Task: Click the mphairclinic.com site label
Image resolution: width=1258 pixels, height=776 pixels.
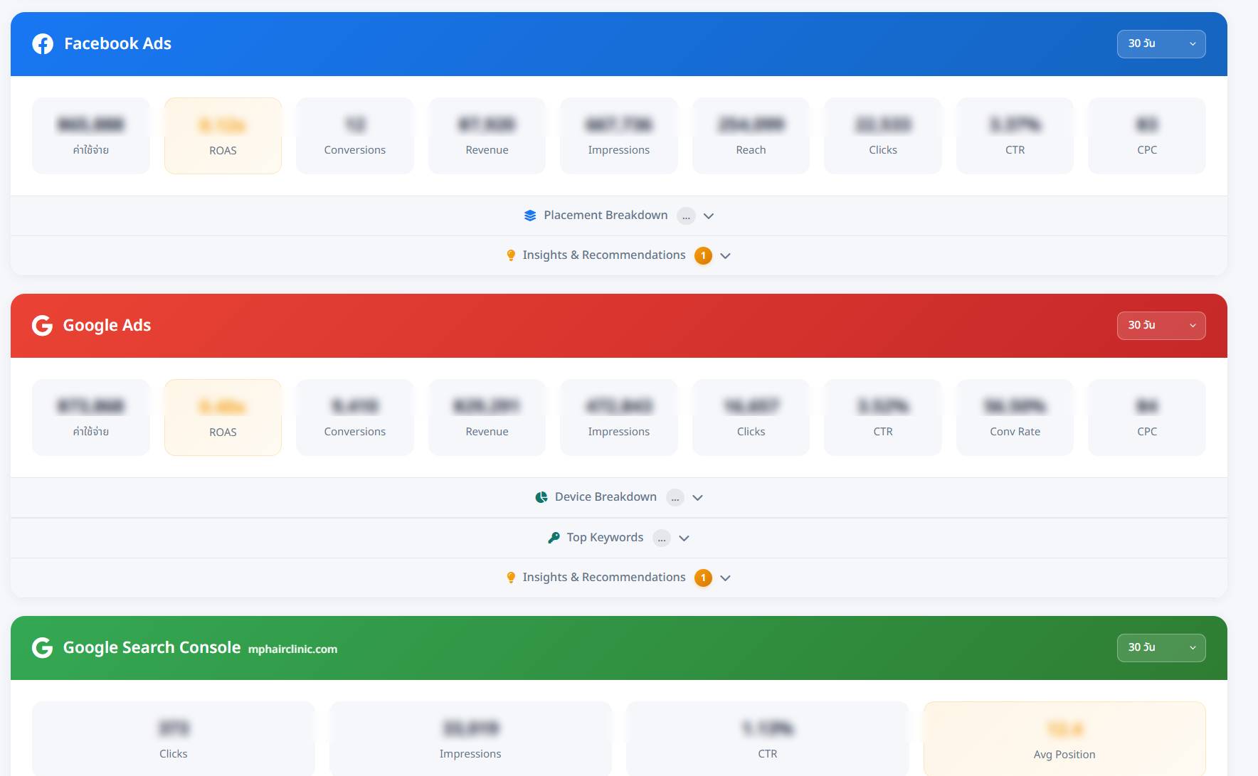Action: coord(292,649)
